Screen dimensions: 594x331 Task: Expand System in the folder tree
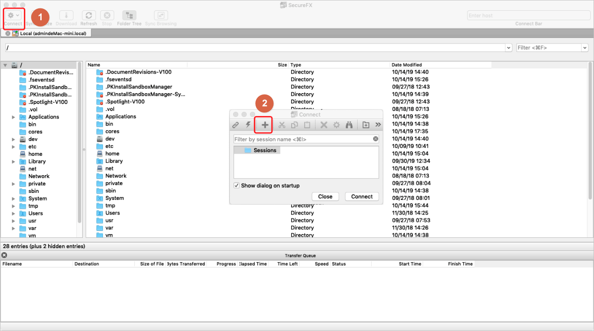click(x=14, y=199)
